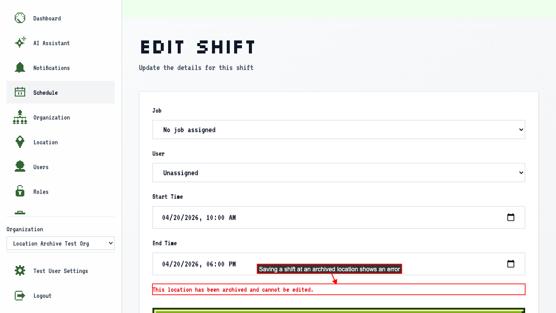Click the Roles padlock icon
The height and width of the screenshot is (313, 556).
(20, 192)
